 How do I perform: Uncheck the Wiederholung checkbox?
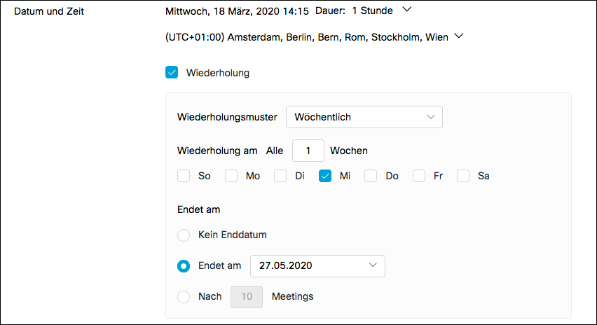click(172, 72)
